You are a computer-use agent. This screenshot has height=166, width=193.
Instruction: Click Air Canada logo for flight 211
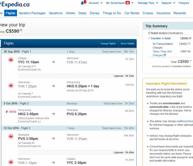pos(11,60)
